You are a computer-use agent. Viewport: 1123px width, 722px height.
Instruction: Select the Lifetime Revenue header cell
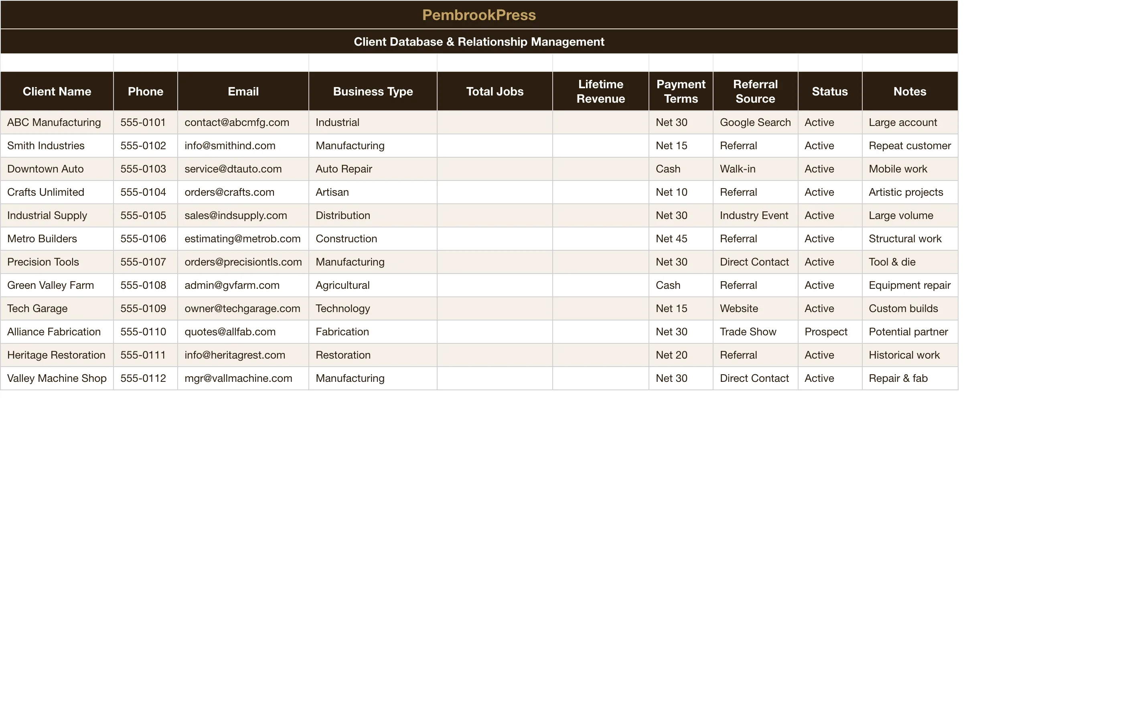[x=600, y=91]
